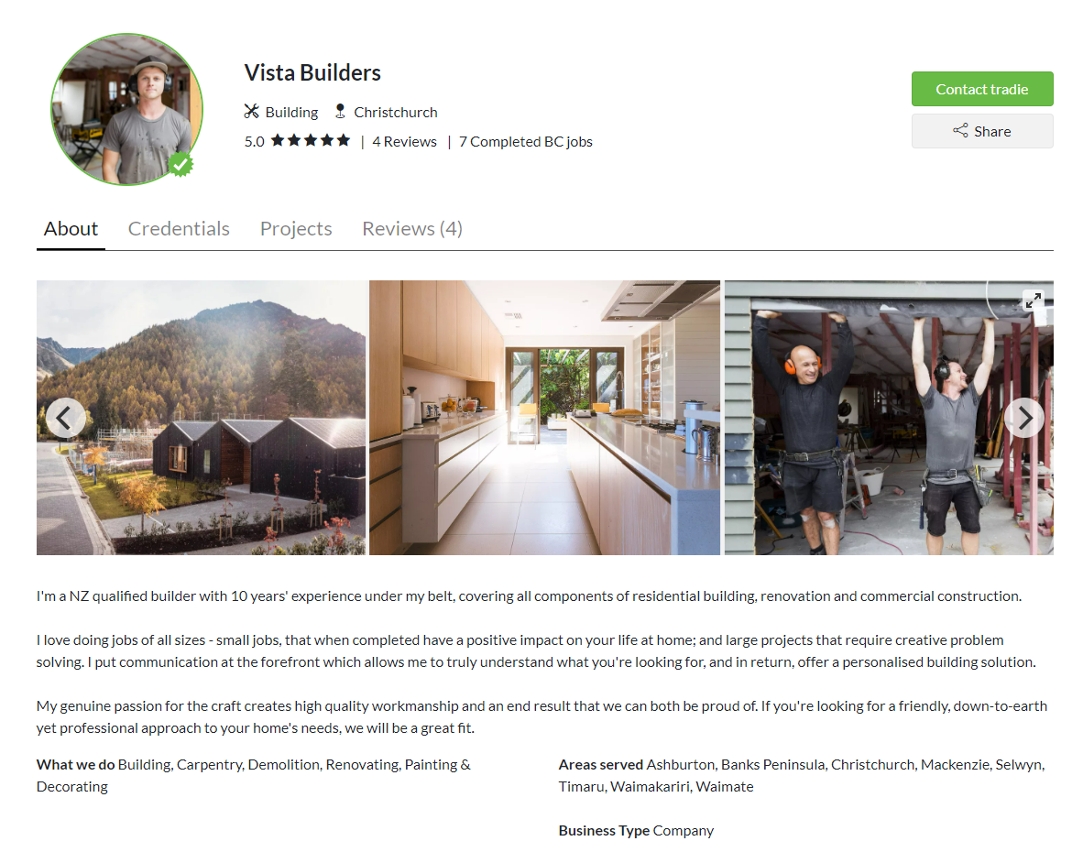Screen dimensions: 1083x863
Task: Click the 7 Completed BC jobs text
Action: coord(526,141)
